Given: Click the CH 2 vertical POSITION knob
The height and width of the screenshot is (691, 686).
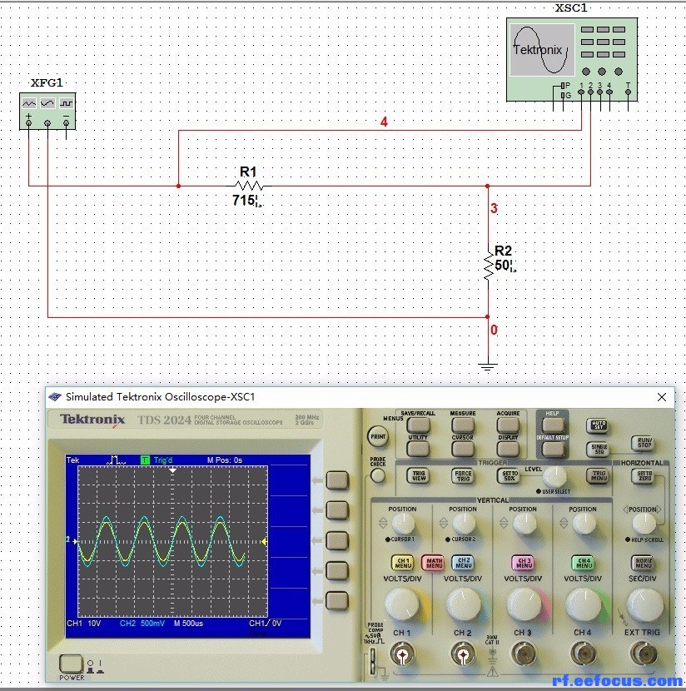Looking at the screenshot, I should 464,524.
